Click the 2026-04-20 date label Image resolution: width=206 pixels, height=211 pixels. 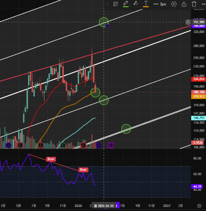(x=104, y=206)
